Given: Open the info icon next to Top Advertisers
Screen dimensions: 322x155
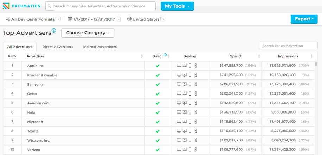Looking at the screenshot, I should [x=54, y=31].
